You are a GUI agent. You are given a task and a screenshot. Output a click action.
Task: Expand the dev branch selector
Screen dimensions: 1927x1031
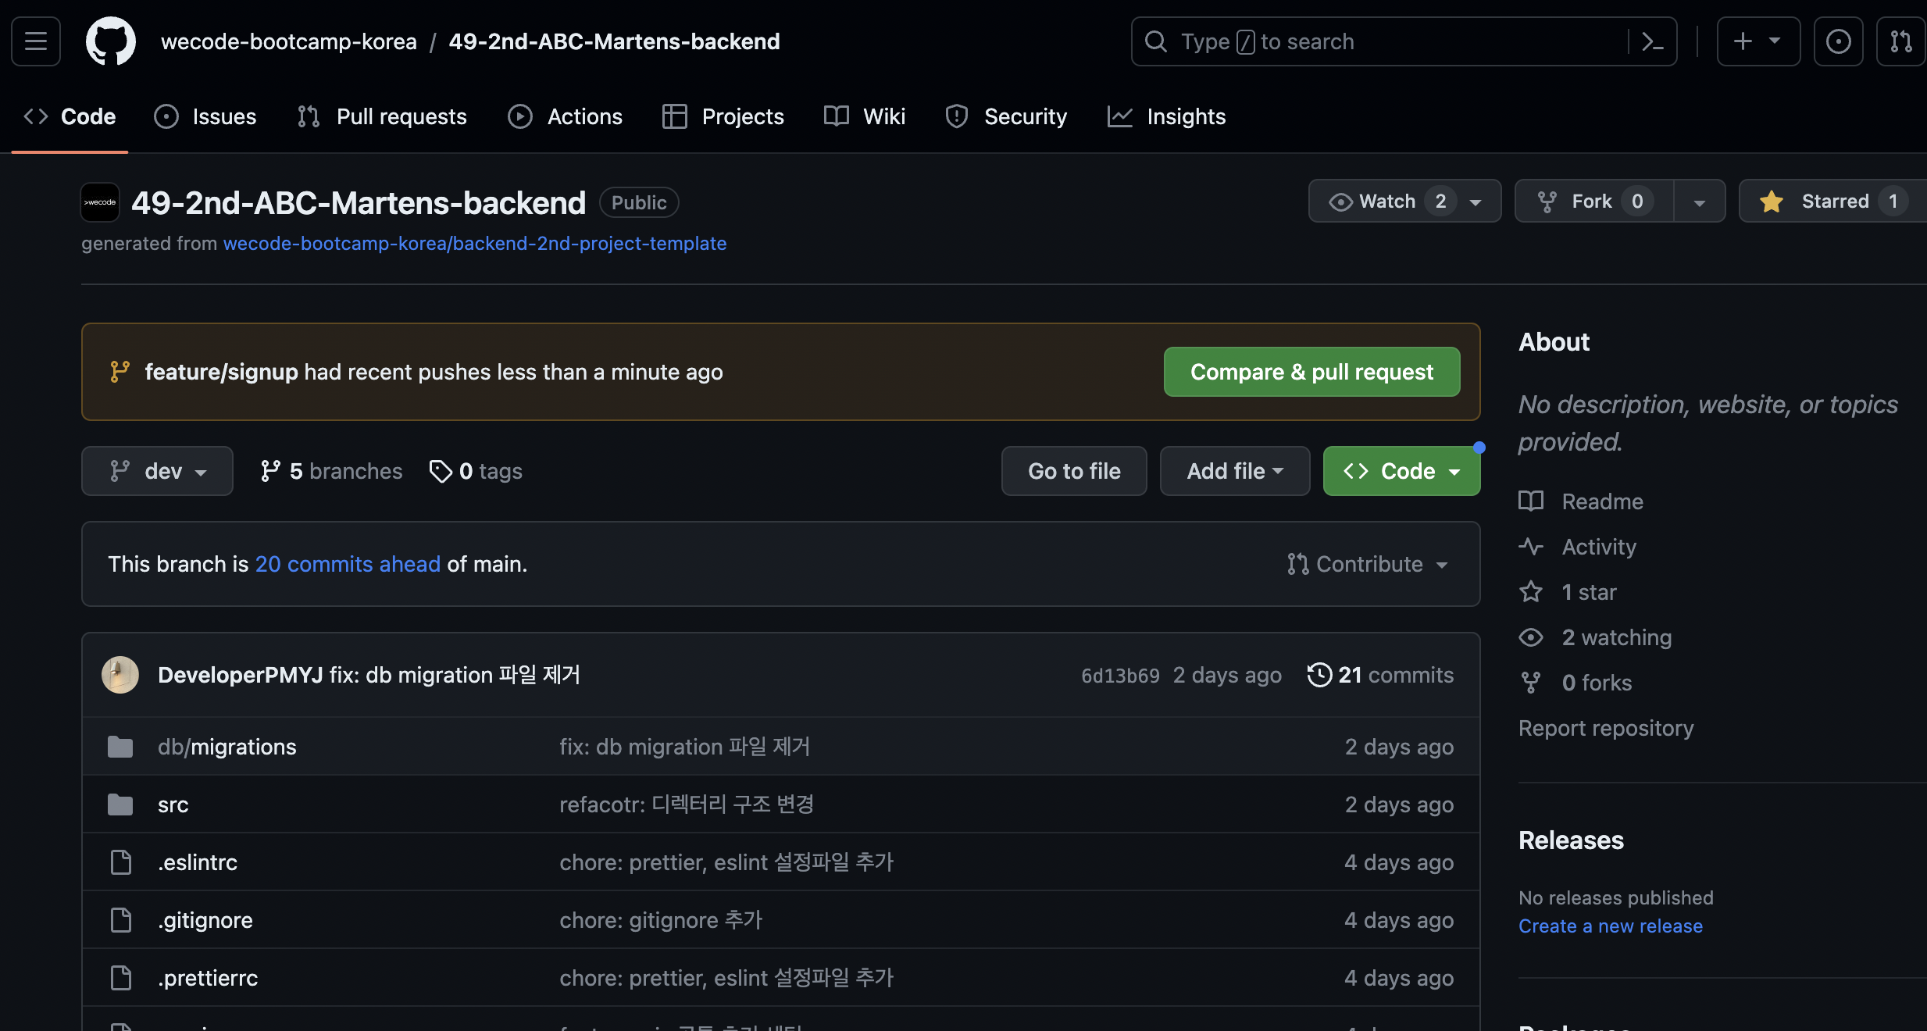pyautogui.click(x=157, y=471)
